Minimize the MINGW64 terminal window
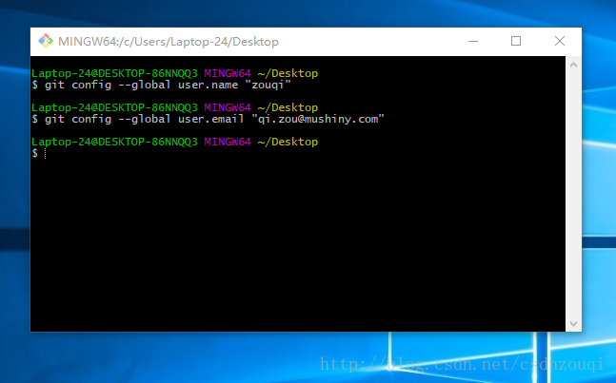Viewport: 616px width, 383px height. click(x=473, y=41)
